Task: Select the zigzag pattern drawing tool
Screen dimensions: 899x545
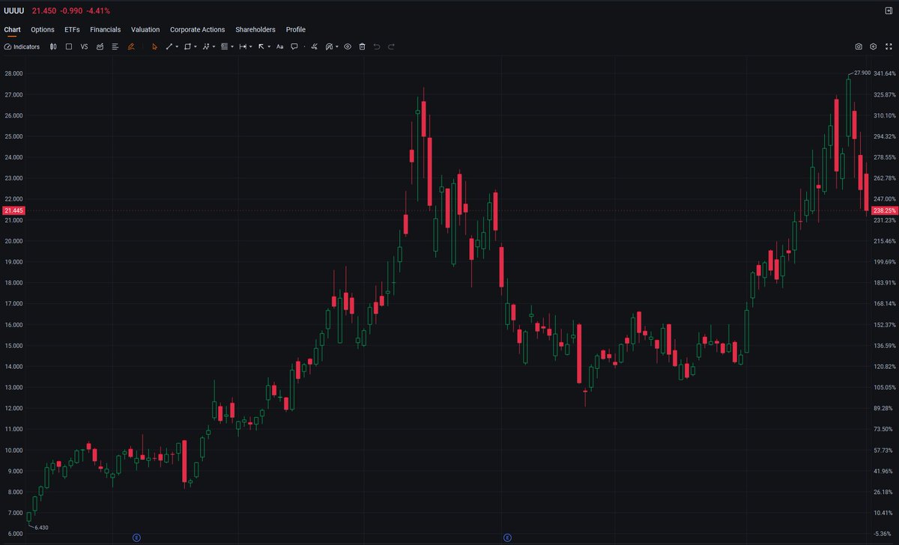Action: click(205, 46)
